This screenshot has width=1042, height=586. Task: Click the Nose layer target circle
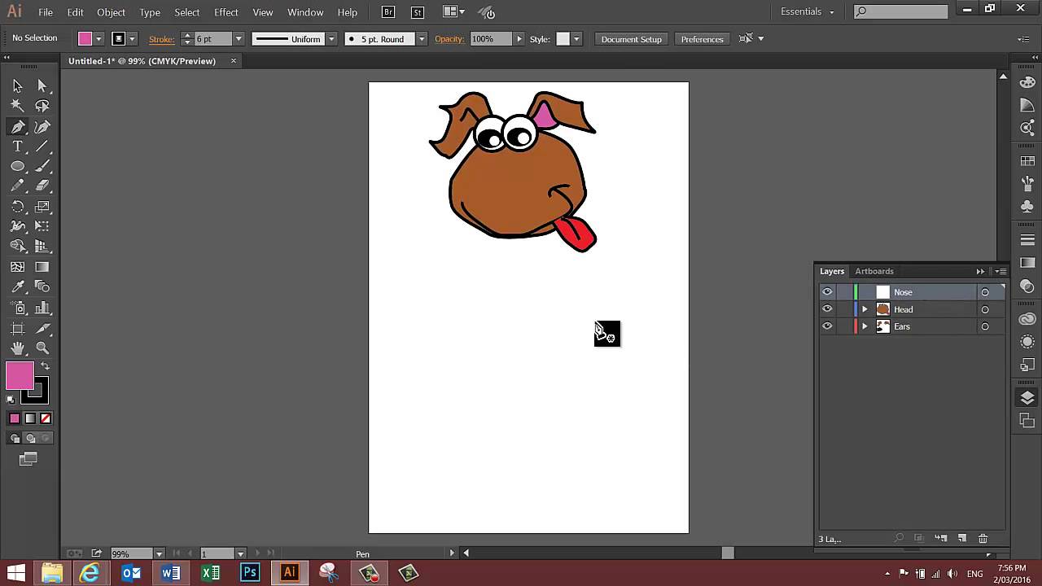(985, 292)
